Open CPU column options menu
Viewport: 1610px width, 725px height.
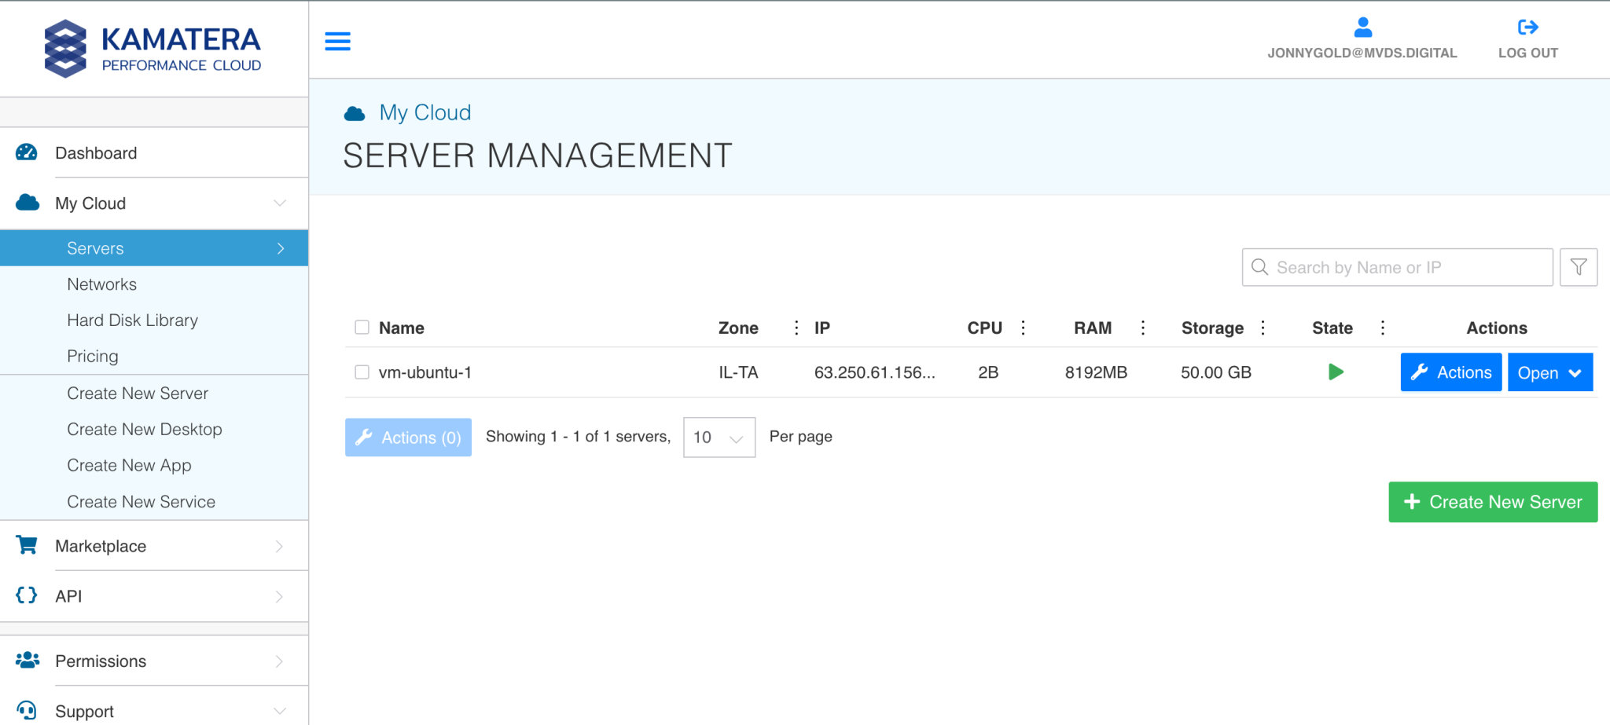[1023, 328]
